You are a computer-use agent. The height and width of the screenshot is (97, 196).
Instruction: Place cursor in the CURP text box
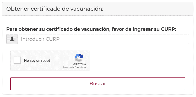104,39
